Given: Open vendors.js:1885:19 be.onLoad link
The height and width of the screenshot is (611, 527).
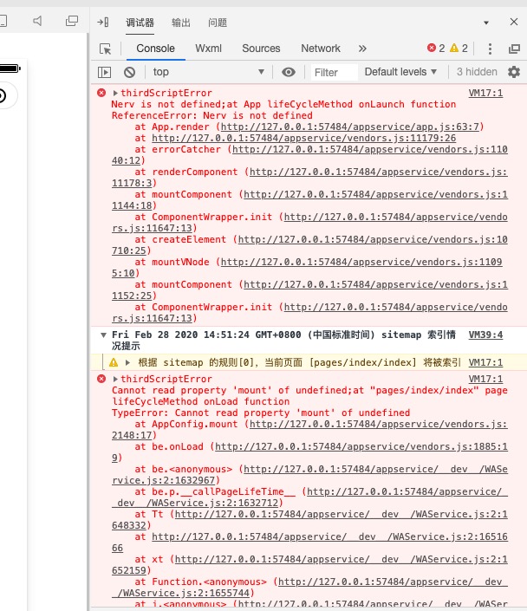Looking at the screenshot, I should click(x=361, y=447).
